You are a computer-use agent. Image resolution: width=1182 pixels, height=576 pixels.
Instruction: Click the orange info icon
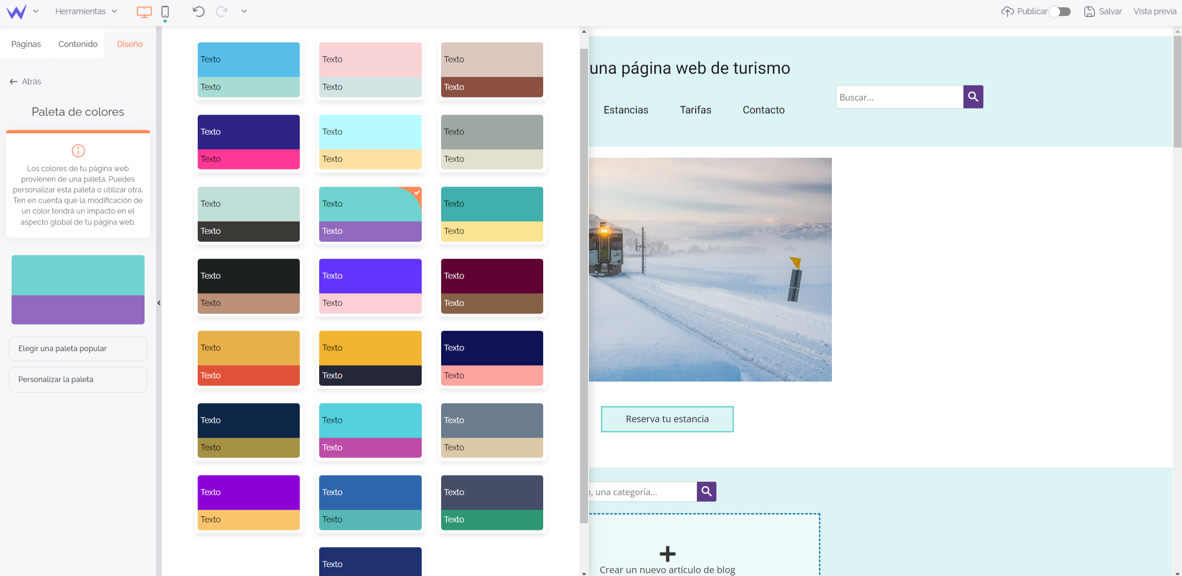point(78,150)
